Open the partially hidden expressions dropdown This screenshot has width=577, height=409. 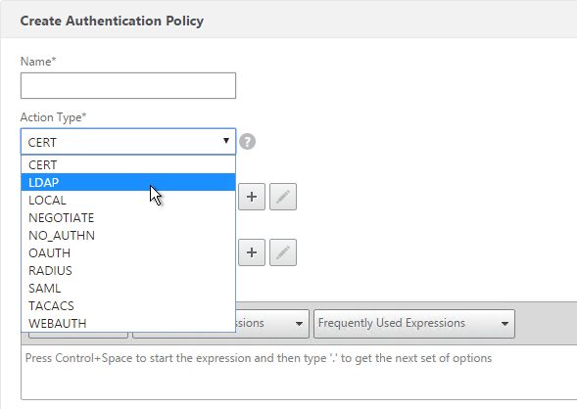coord(272,323)
